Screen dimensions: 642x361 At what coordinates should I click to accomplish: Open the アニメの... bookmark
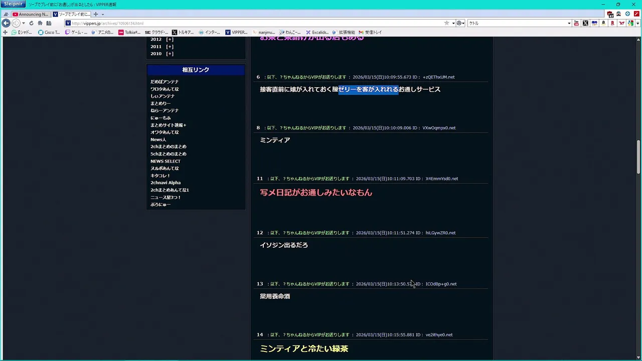click(x=103, y=32)
